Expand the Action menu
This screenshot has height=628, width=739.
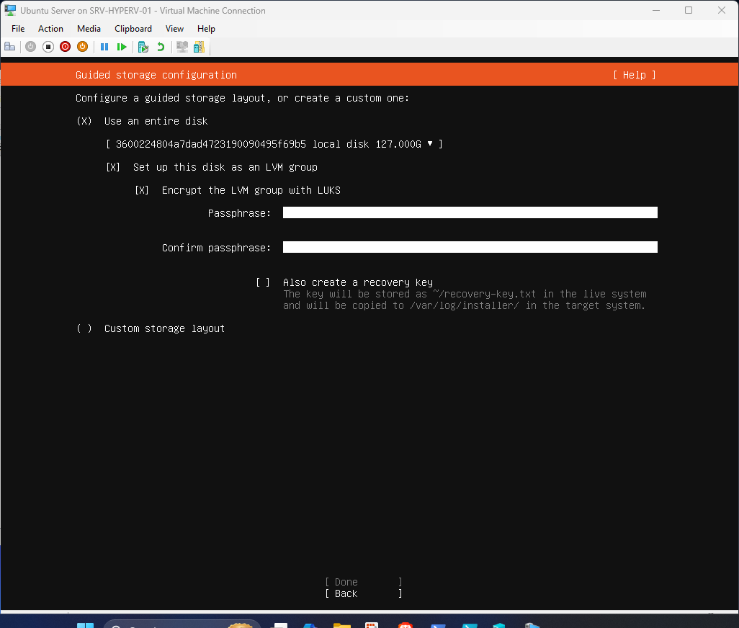(50, 28)
